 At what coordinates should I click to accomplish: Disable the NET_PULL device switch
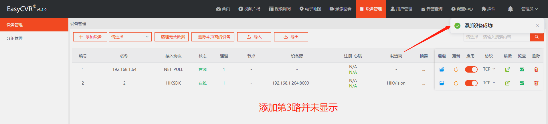click(x=471, y=69)
